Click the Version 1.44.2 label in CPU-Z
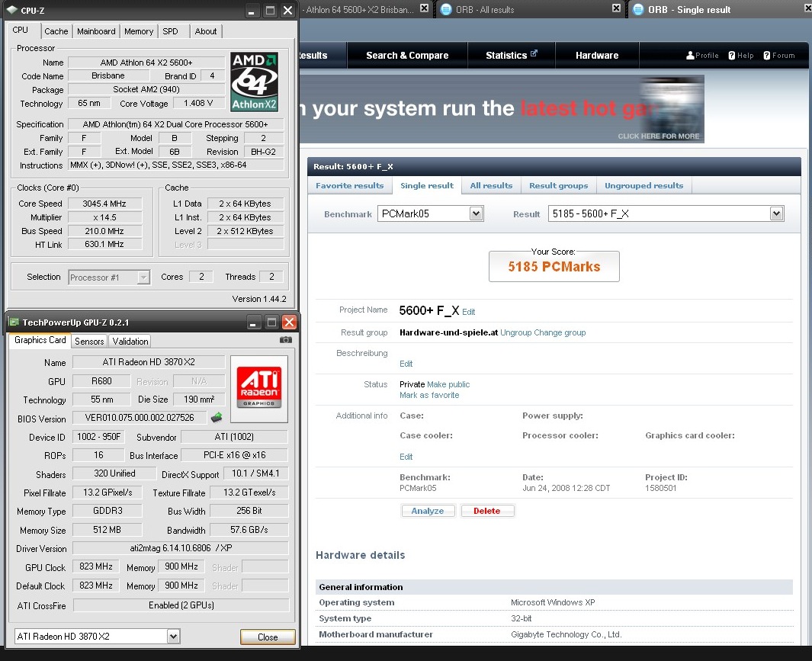Image resolution: width=812 pixels, height=661 pixels. 259,299
